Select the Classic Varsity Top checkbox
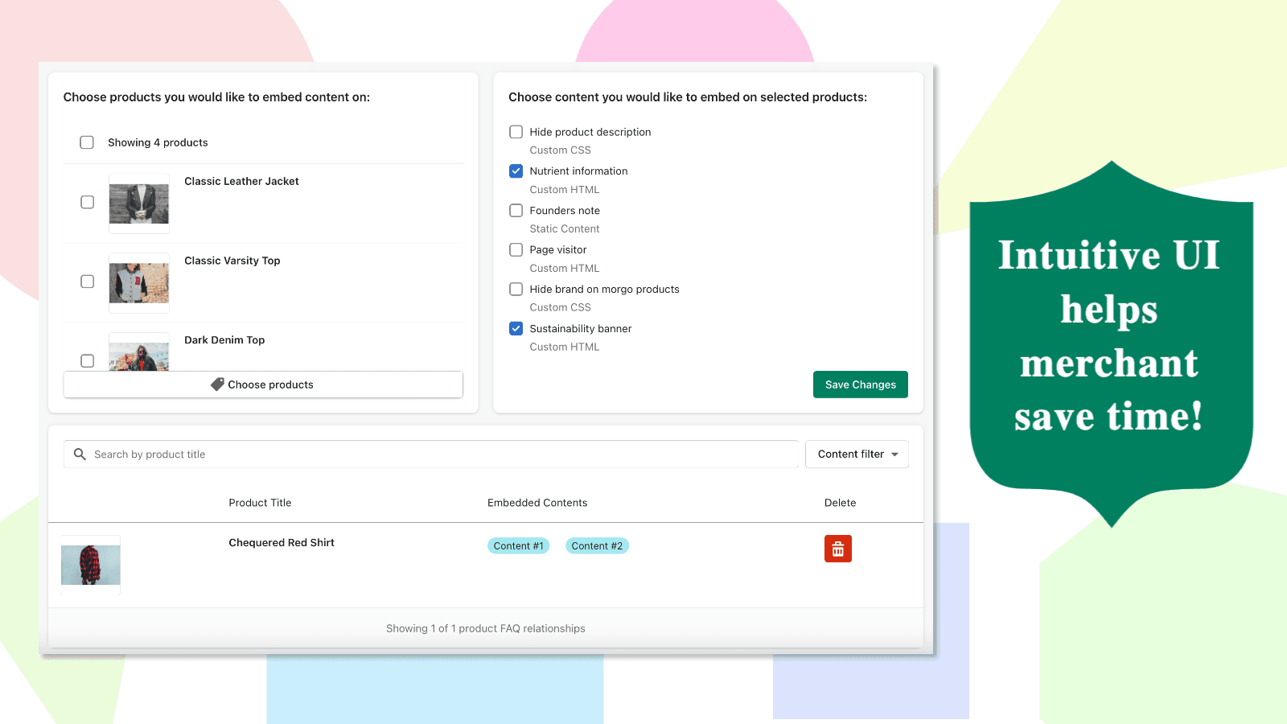The image size is (1287, 724). coord(87,282)
